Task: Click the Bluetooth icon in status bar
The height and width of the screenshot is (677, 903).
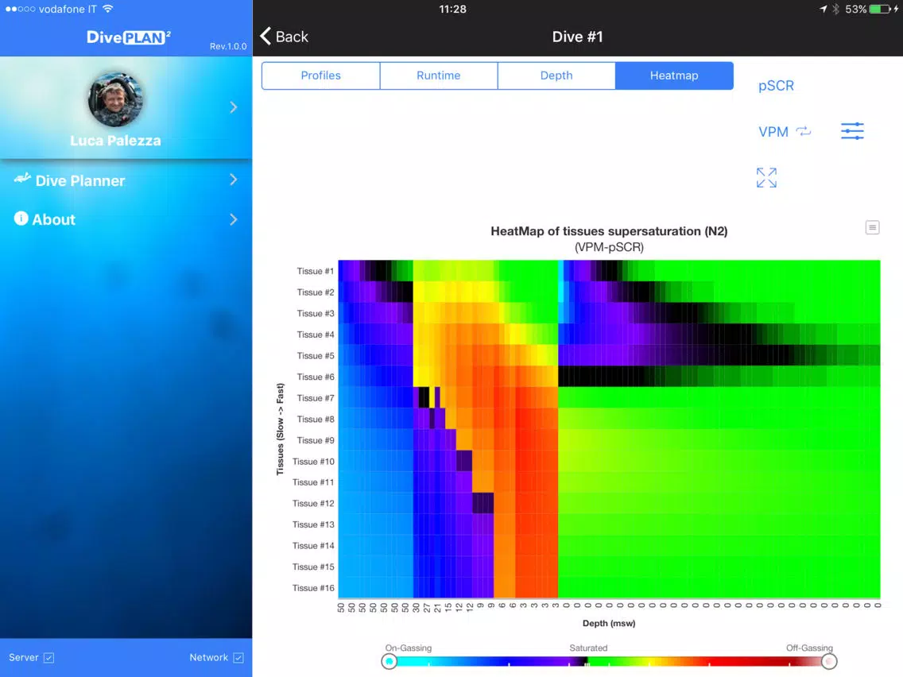Action: [835, 10]
